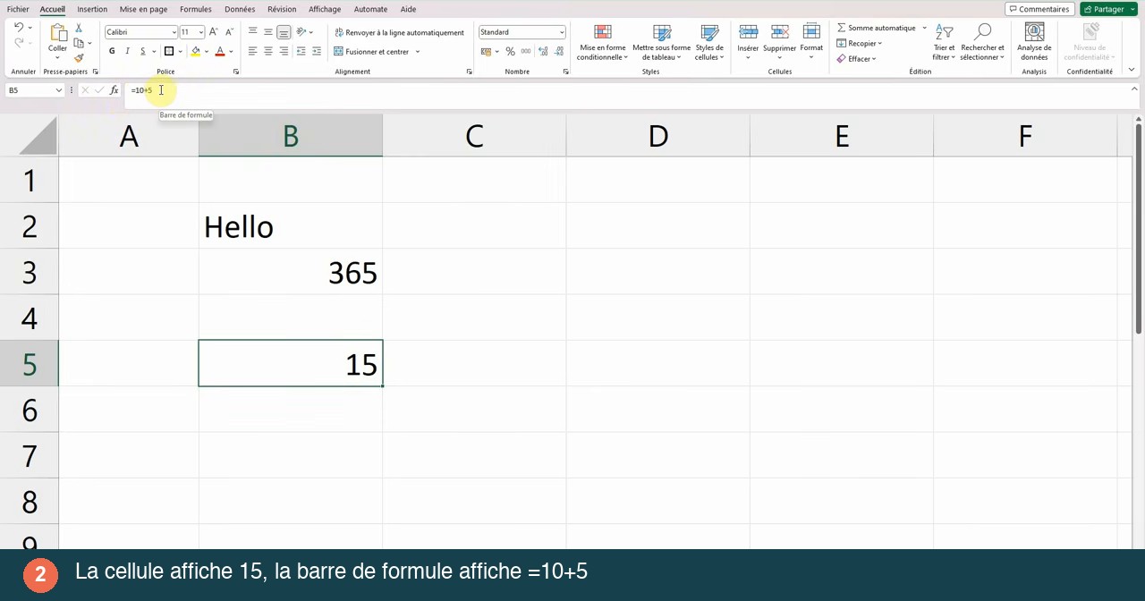Viewport: 1145px width, 601px height.
Task: Toggle align text left
Action: click(252, 52)
